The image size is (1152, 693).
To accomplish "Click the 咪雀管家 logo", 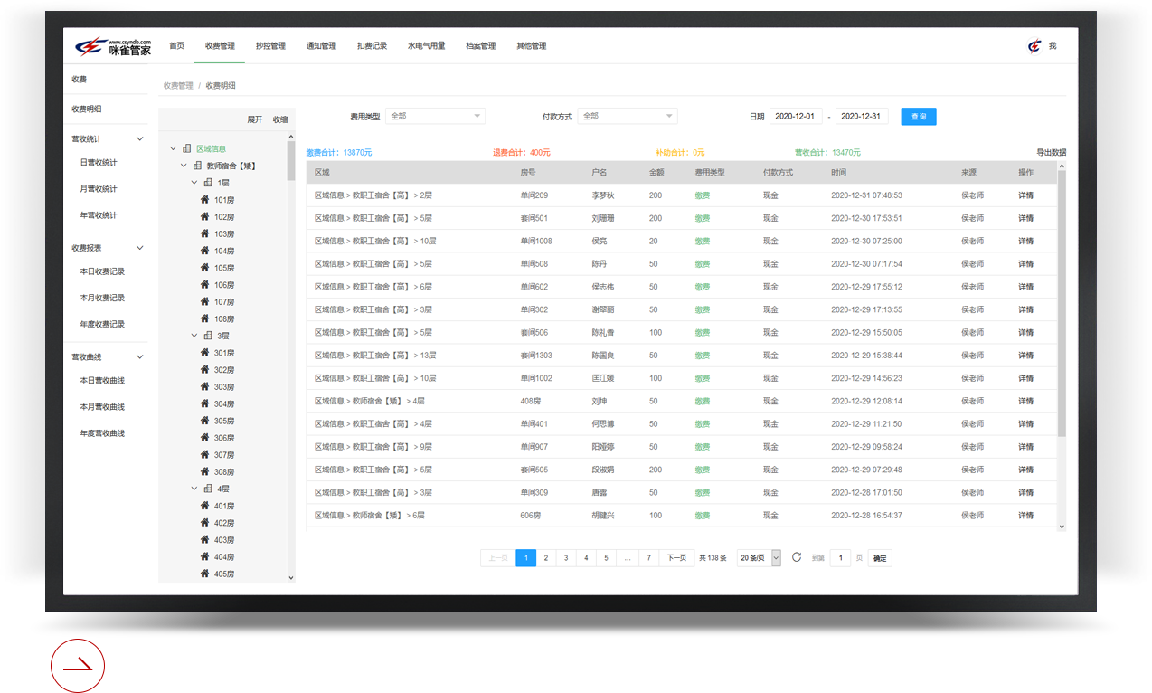I will pyautogui.click(x=113, y=46).
